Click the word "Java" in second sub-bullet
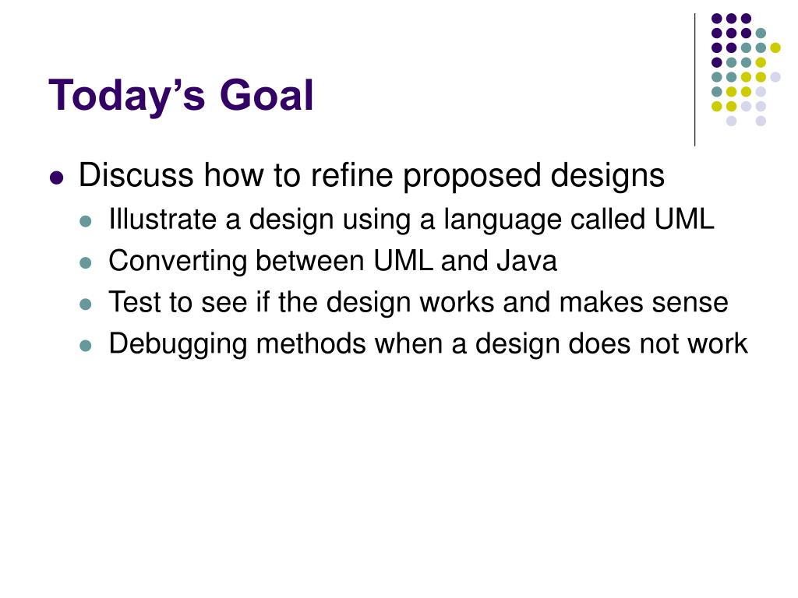 point(527,261)
